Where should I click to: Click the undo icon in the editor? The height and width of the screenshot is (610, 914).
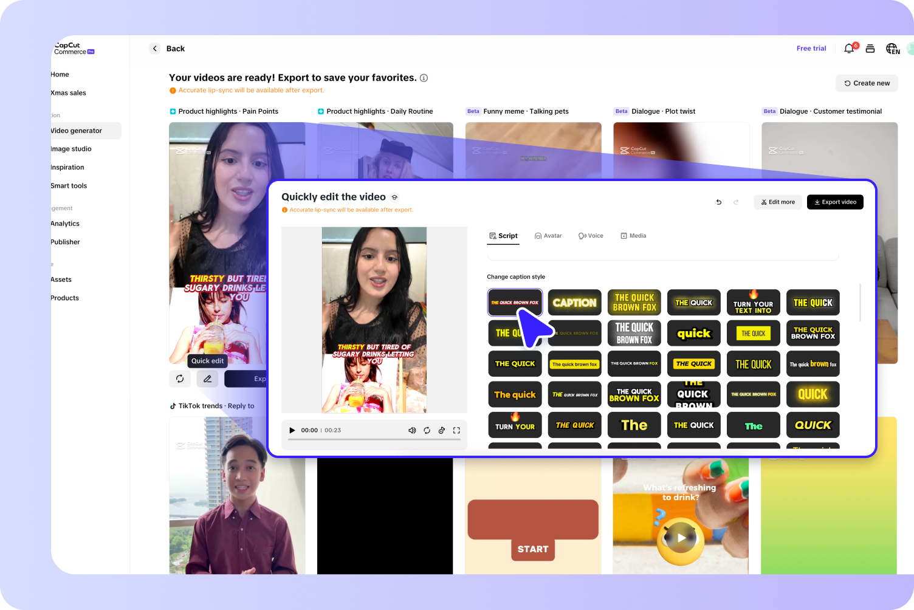coord(718,202)
